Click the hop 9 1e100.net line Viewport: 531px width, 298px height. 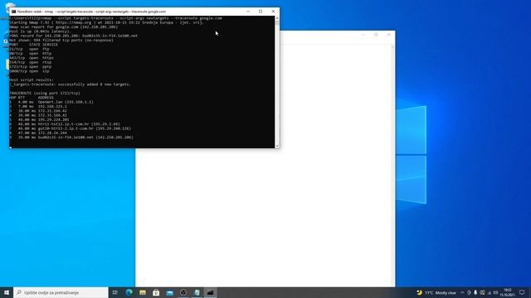[71, 137]
